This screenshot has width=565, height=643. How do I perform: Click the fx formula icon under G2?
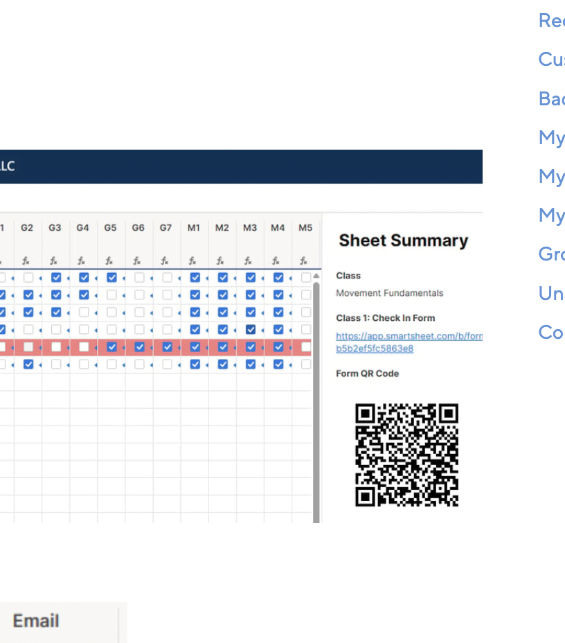26,261
